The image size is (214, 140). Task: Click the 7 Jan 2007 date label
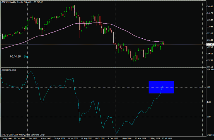click(x=32, y=139)
